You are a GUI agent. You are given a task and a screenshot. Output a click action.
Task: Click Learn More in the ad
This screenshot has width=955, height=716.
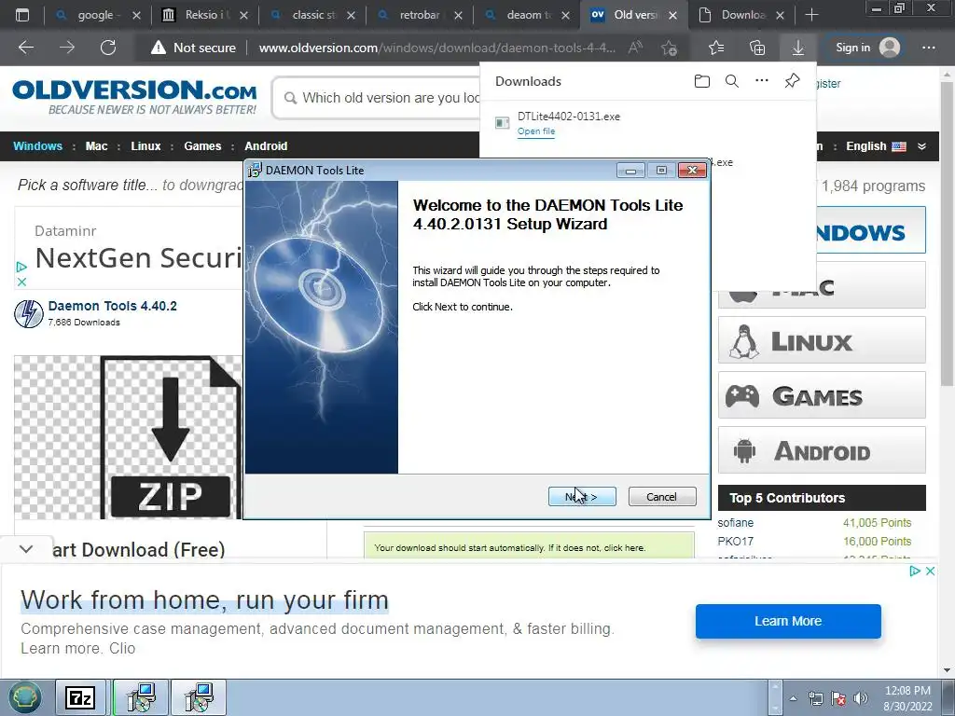click(788, 621)
